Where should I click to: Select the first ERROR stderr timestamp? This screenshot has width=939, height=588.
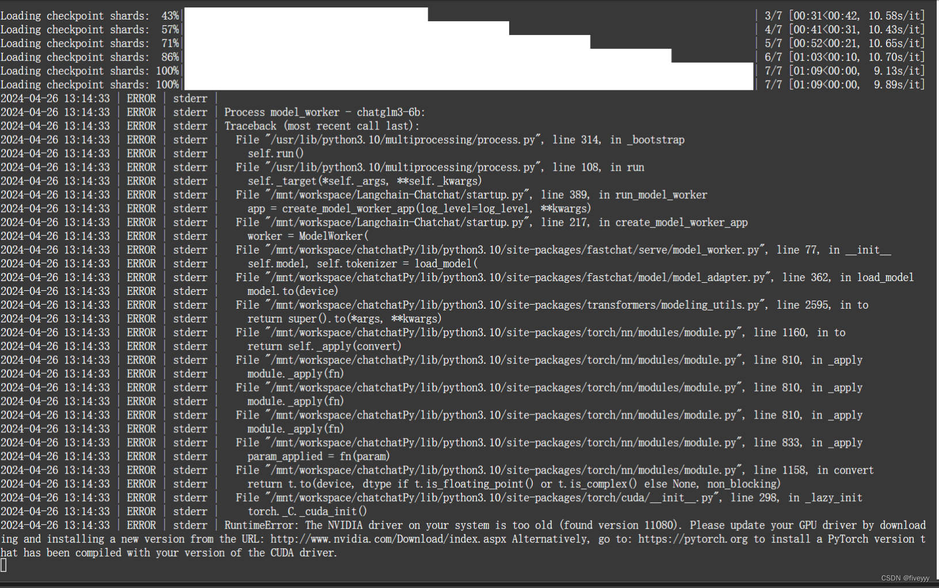[x=56, y=98]
